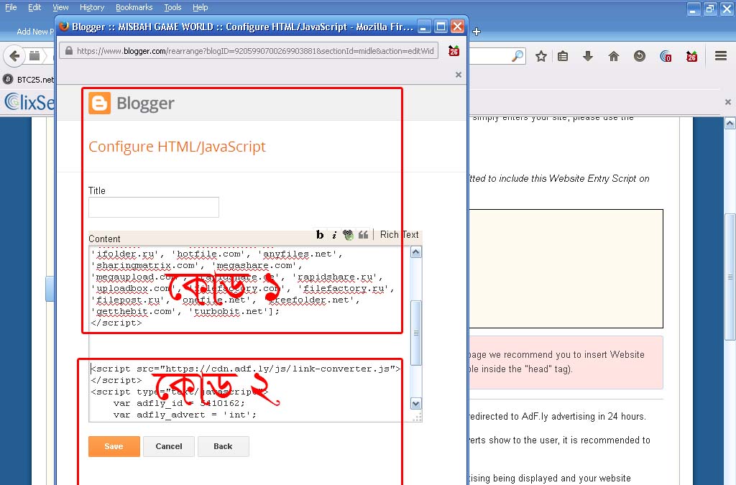Go to the Firefox home page icon

[614, 56]
